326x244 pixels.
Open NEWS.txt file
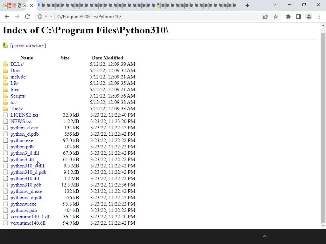21,121
